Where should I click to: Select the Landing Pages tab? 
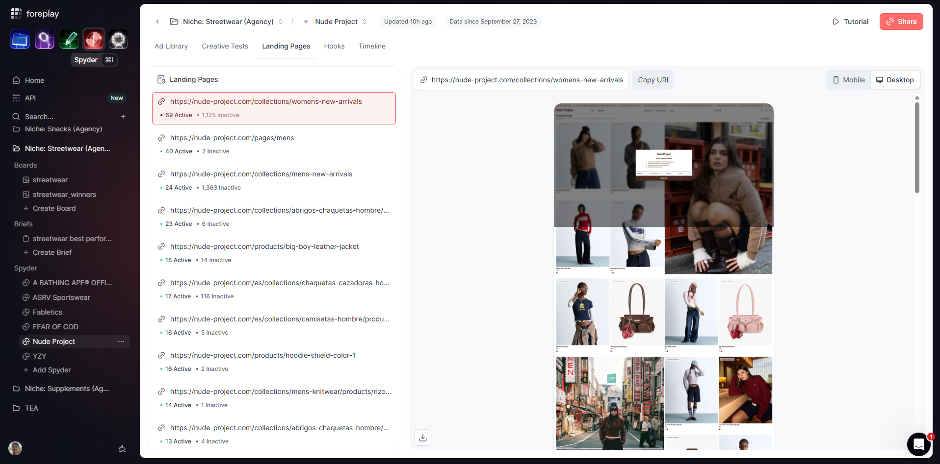[x=286, y=46]
